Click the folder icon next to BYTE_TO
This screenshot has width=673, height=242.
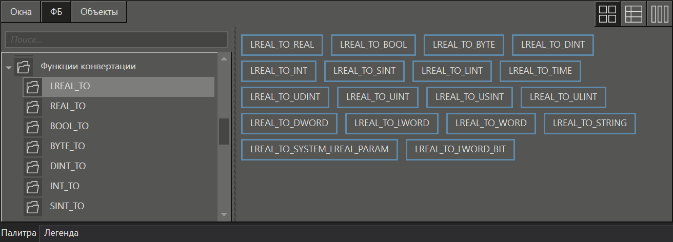coord(32,147)
